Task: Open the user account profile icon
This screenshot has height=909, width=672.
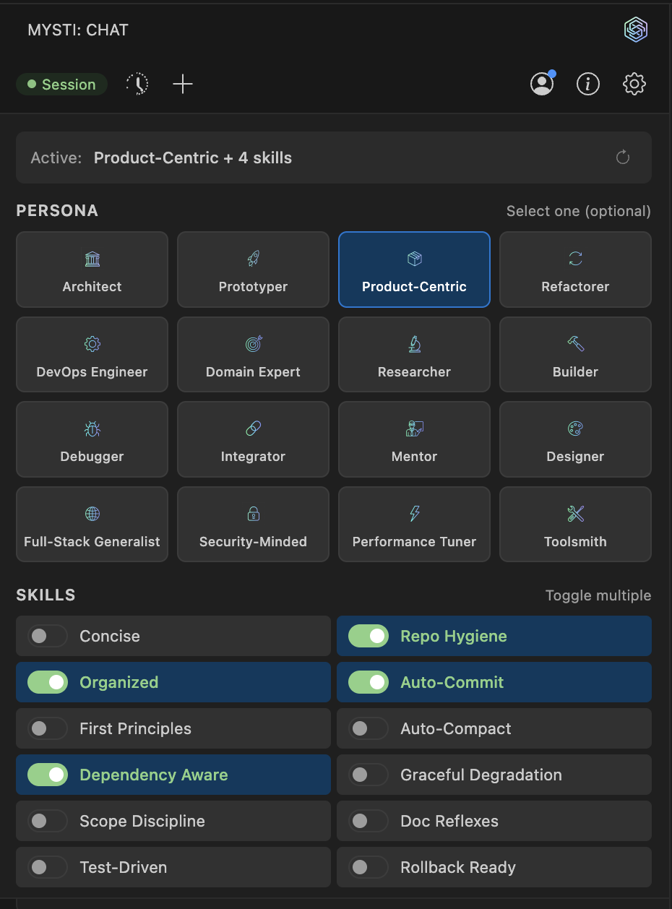Action: pos(542,85)
